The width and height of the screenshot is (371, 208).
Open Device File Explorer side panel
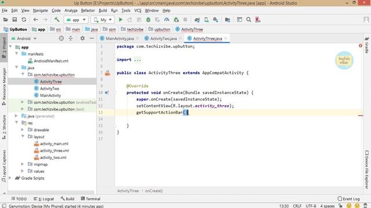click(366, 169)
